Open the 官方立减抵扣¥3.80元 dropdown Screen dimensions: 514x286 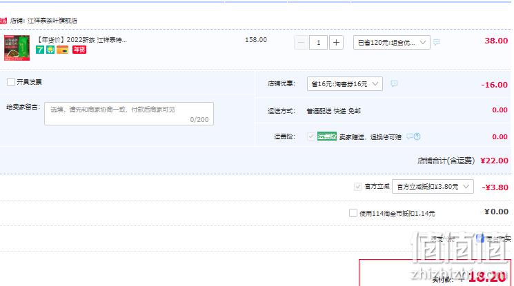433,186
